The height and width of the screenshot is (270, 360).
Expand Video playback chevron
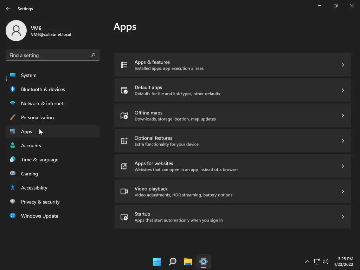pyautogui.click(x=342, y=191)
